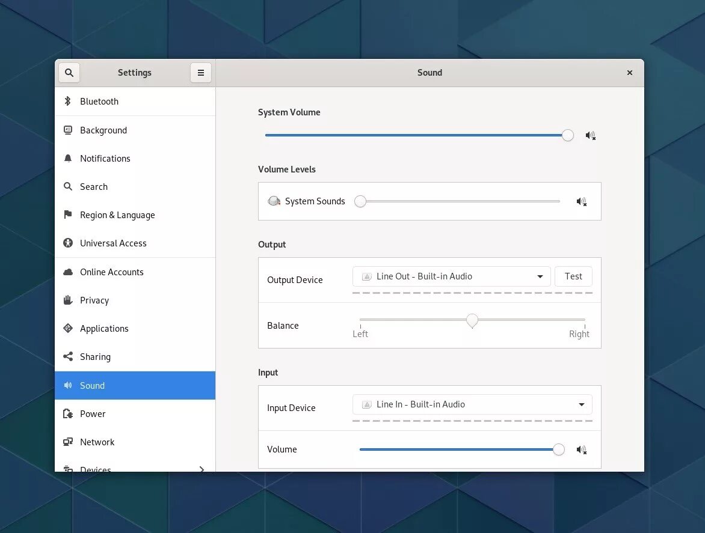Click the Right label under Balance

[x=579, y=334]
